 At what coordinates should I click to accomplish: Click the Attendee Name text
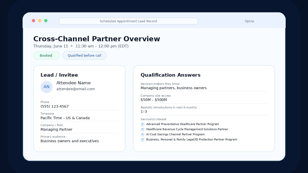coord(73,83)
